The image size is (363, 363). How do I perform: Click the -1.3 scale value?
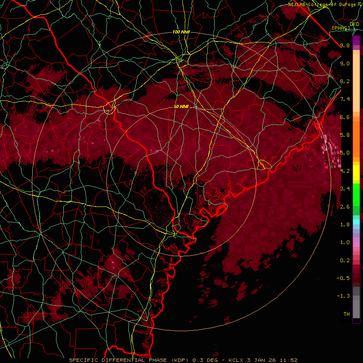point(343,296)
